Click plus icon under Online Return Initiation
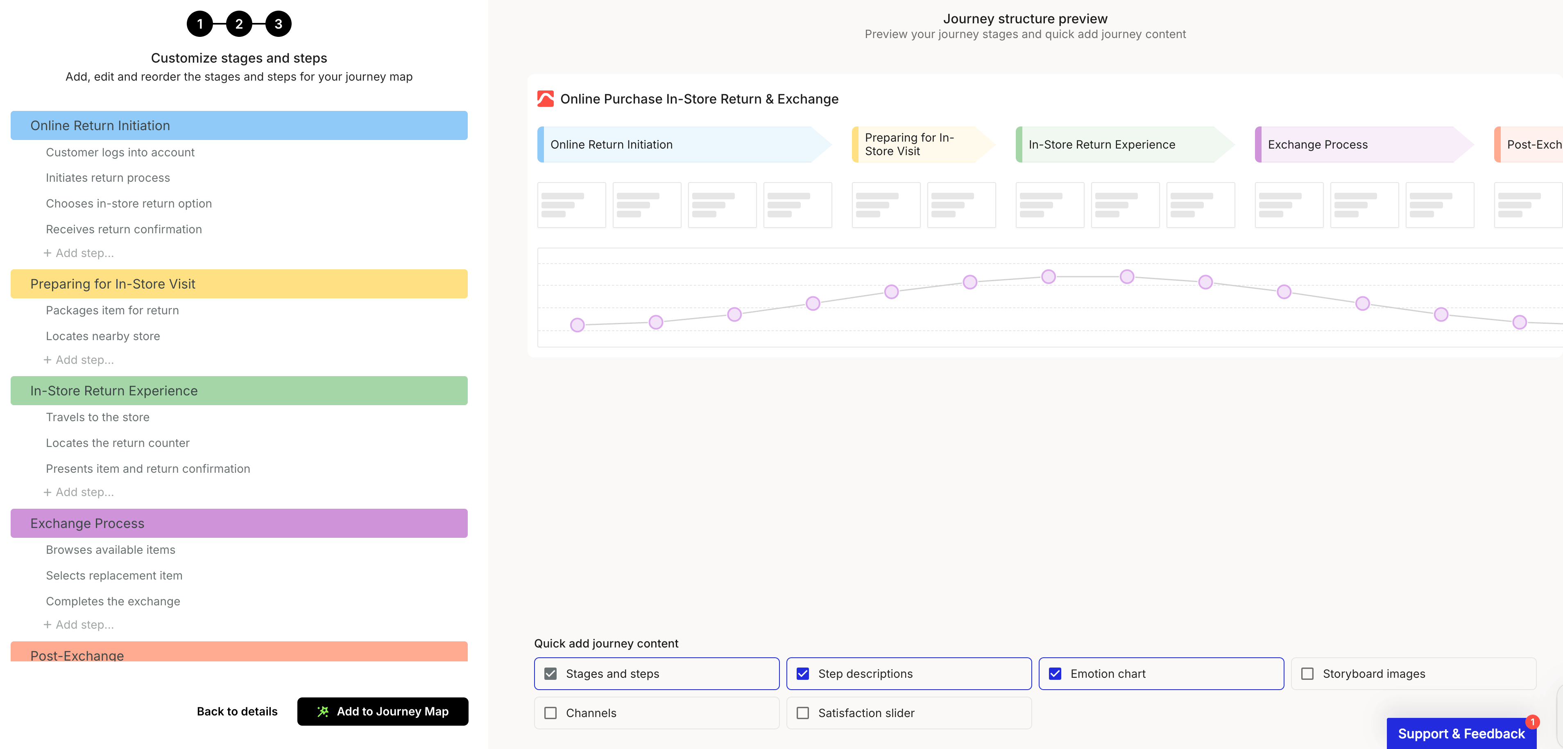1563x749 pixels. [48, 253]
